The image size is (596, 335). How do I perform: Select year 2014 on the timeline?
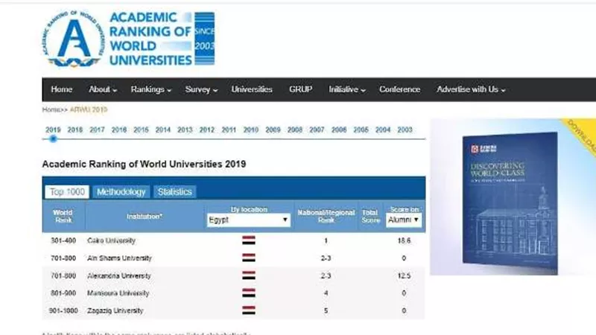click(163, 130)
